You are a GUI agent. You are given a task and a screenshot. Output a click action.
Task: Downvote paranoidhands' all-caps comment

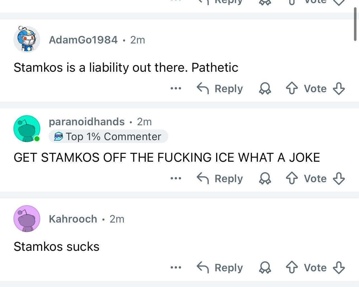(339, 179)
